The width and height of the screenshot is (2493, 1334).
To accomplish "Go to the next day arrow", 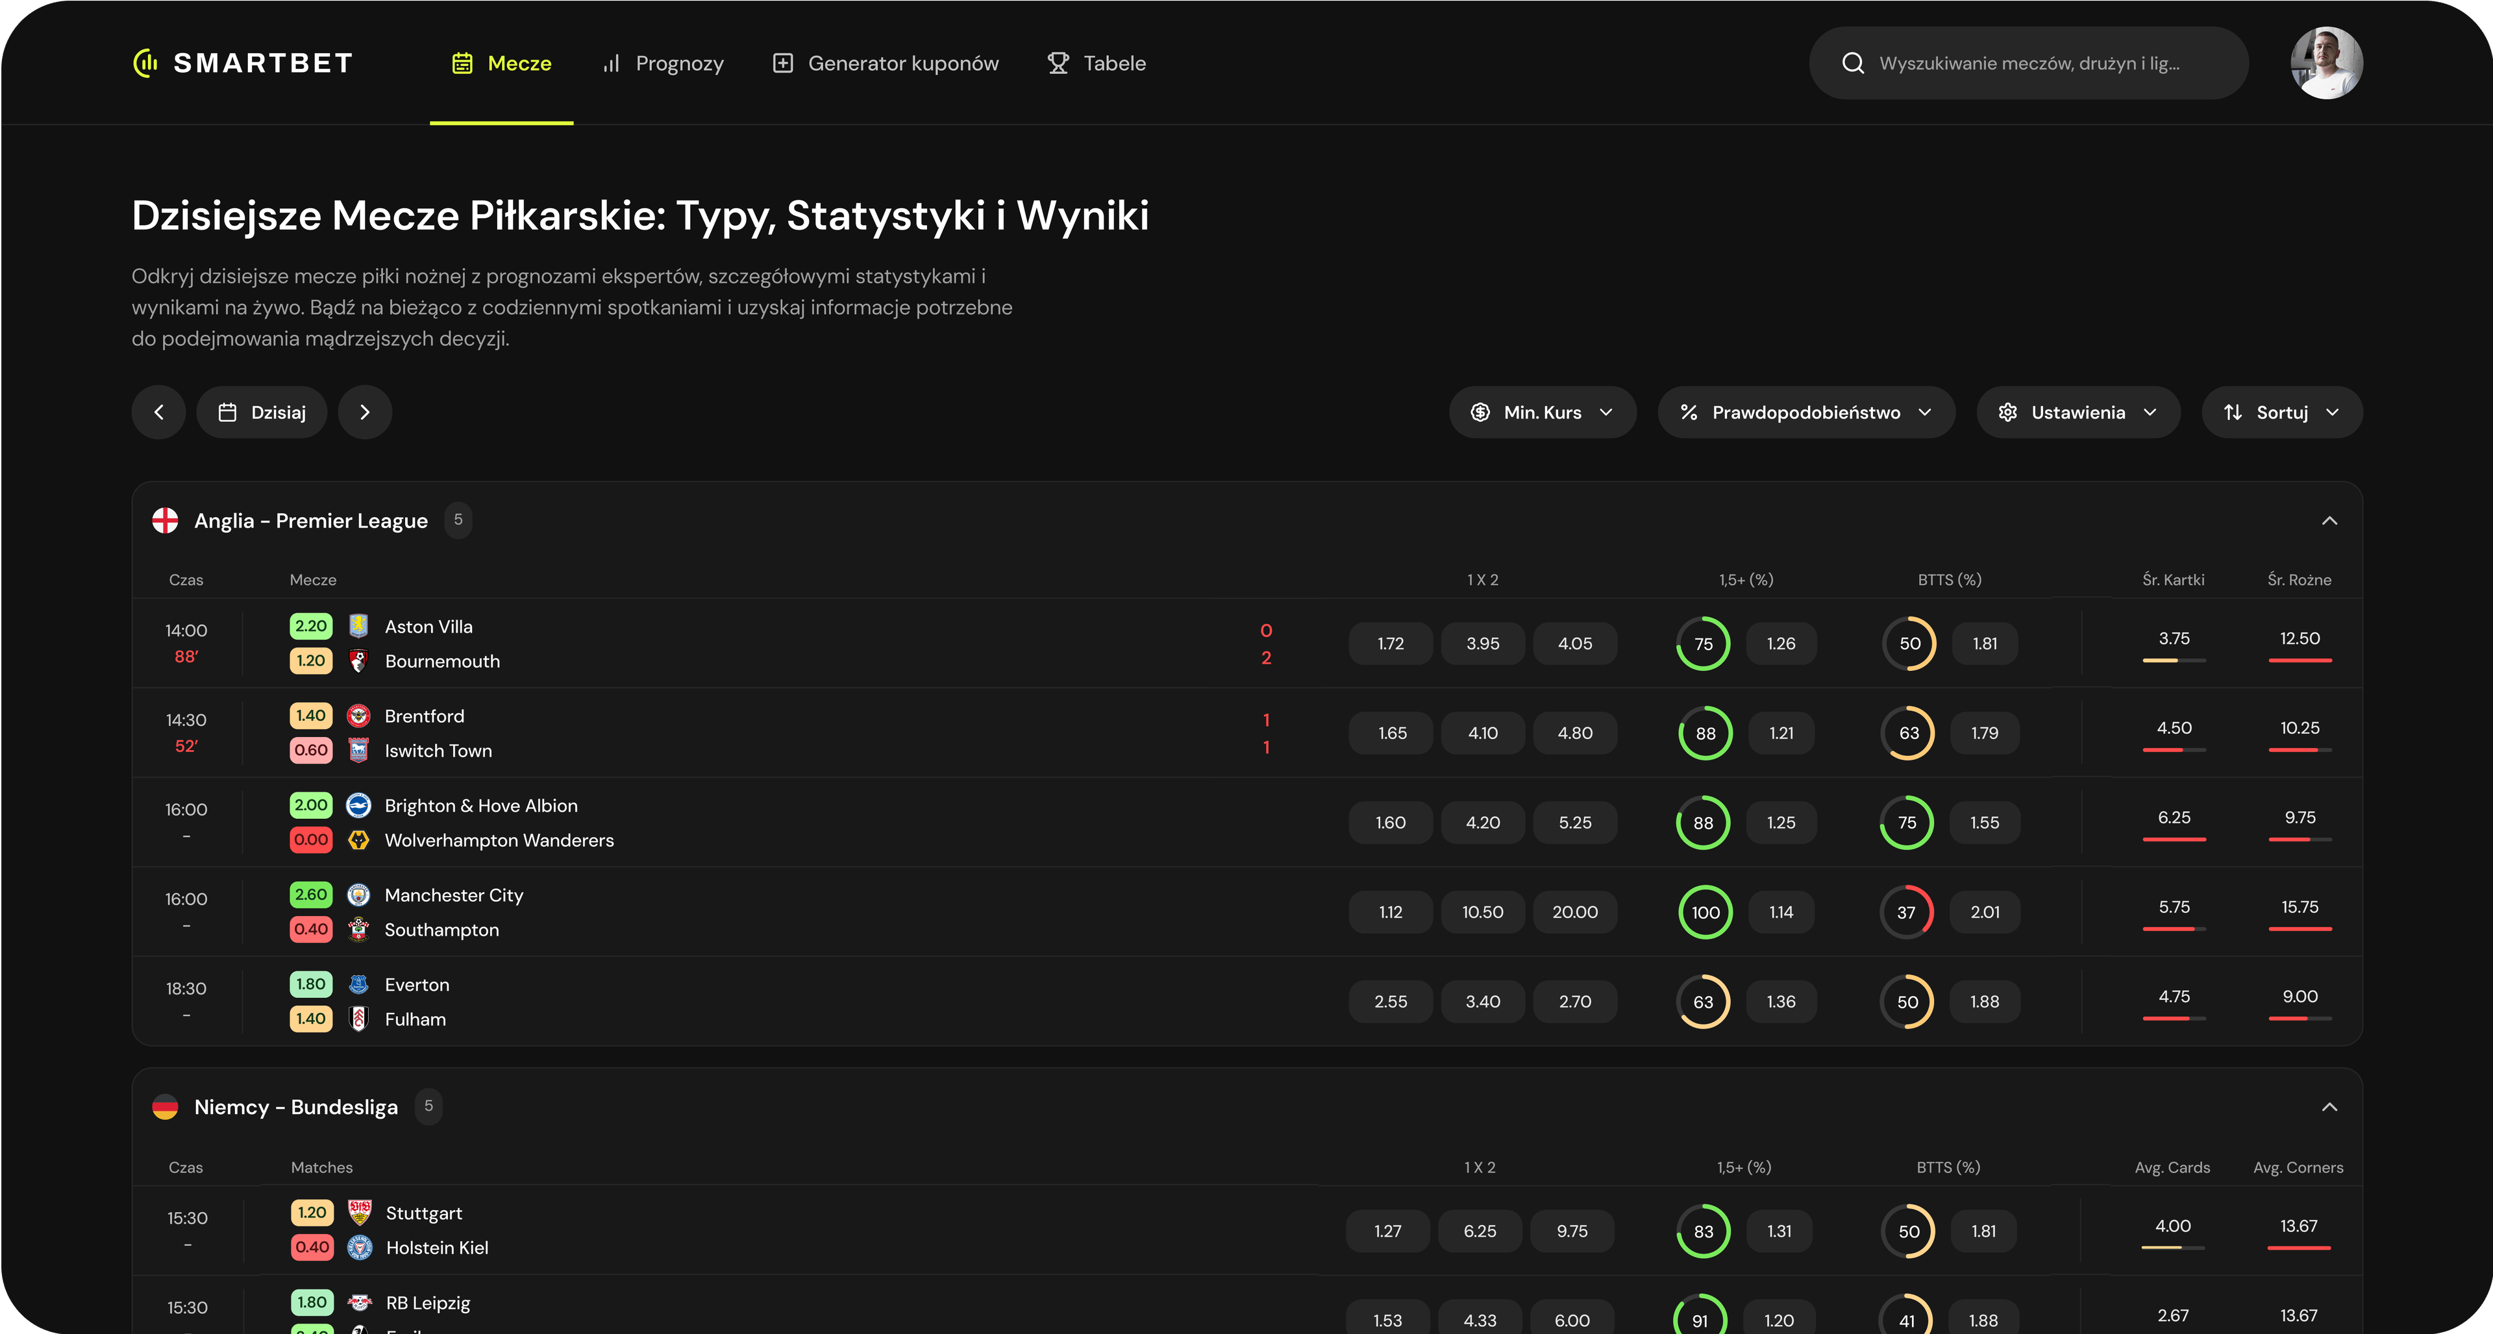I will click(x=365, y=412).
